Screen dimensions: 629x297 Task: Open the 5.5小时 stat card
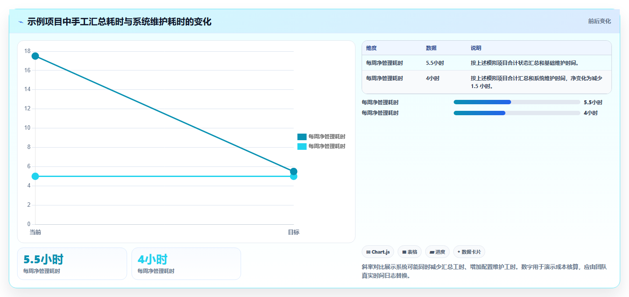click(x=72, y=264)
